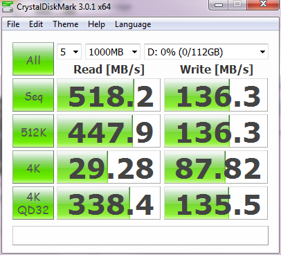Image resolution: width=281 pixels, height=255 pixels.
Task: Select the 512K read result 447.9
Action: (109, 131)
